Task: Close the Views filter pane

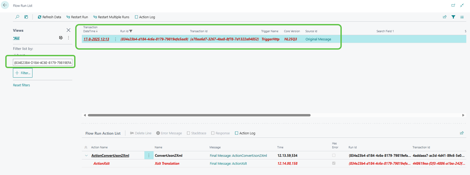Action: pos(68,30)
